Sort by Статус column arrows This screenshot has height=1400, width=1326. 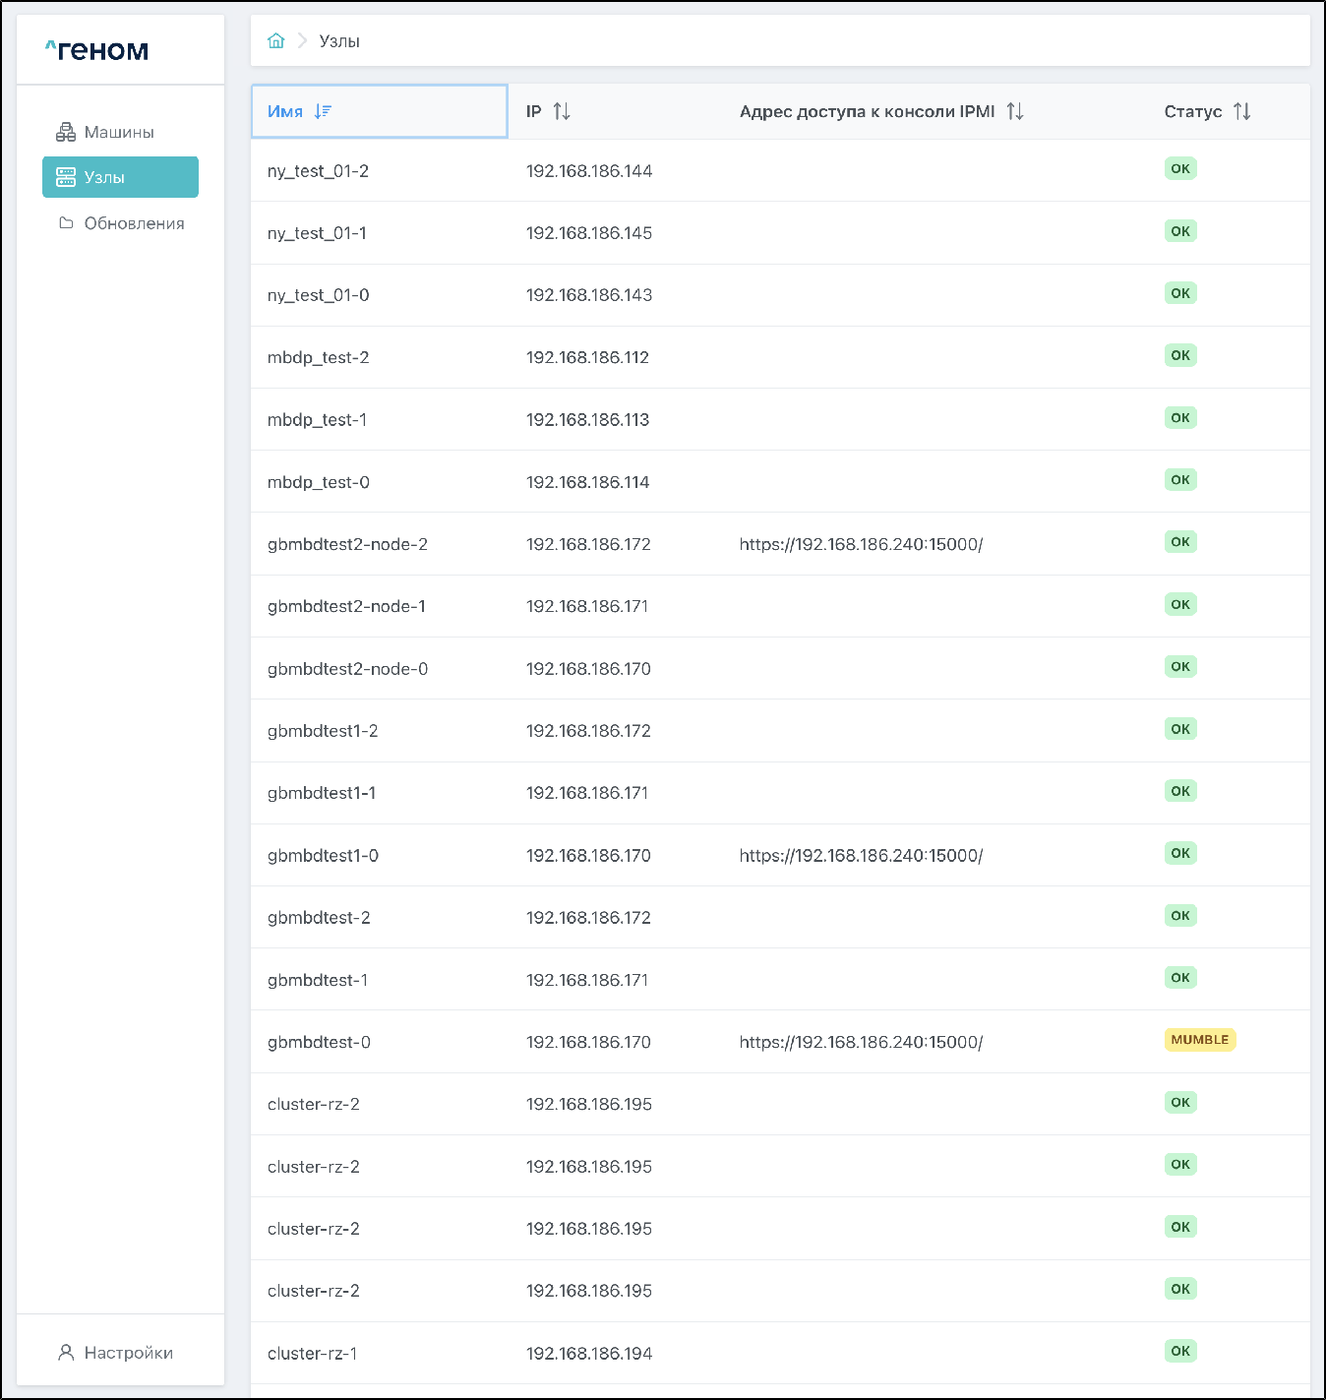[1242, 111]
